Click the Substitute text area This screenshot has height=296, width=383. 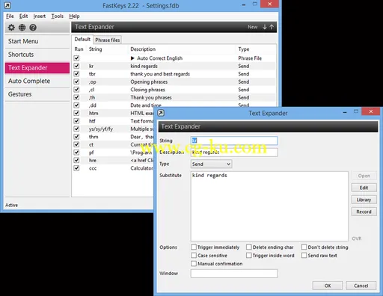(269, 206)
